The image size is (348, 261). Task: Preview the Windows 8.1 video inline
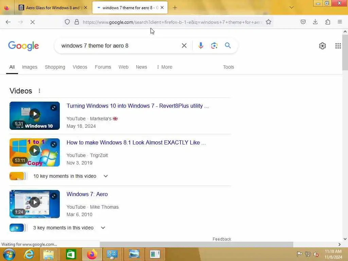point(53,144)
